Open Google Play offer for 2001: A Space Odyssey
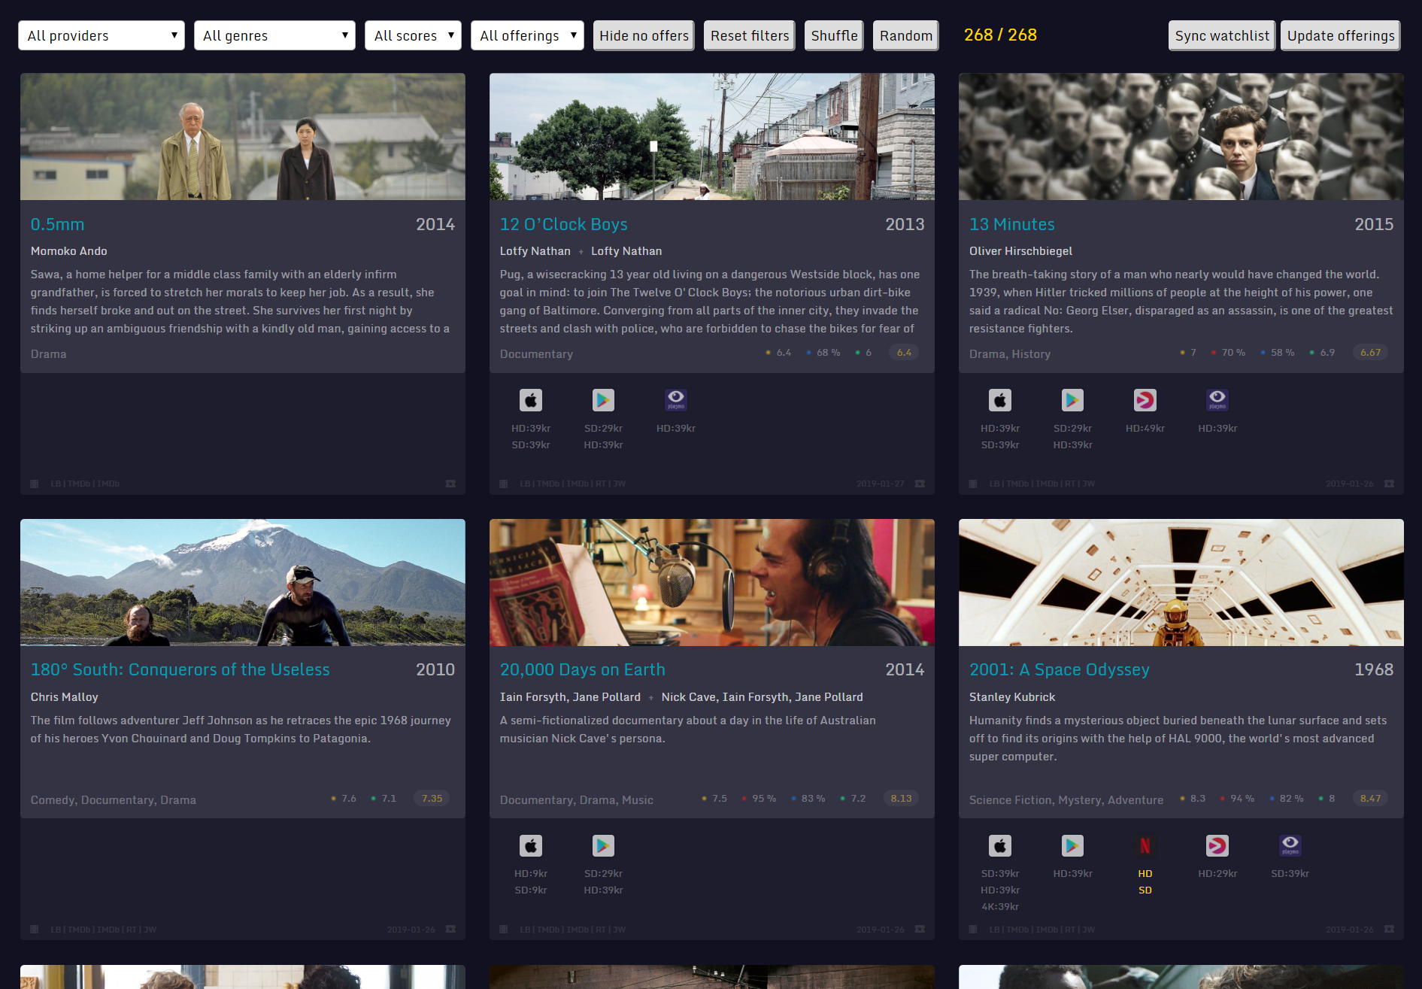This screenshot has height=989, width=1422. tap(1072, 846)
